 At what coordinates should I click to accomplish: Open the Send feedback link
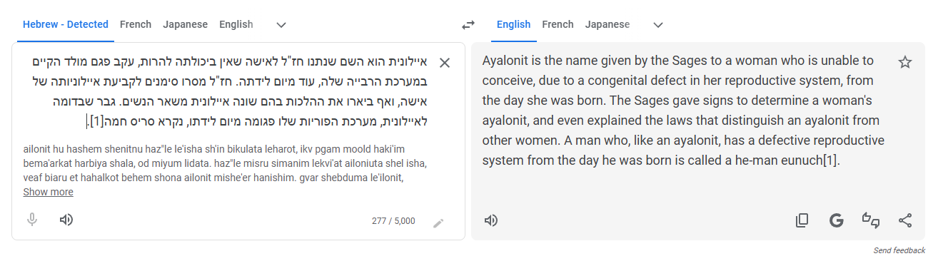click(x=899, y=250)
